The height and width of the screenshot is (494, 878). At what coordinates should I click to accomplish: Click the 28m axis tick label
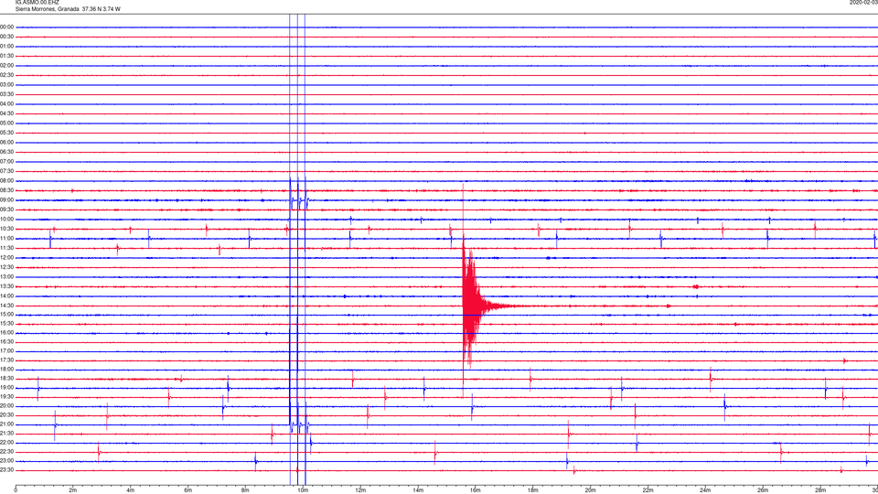point(820,490)
